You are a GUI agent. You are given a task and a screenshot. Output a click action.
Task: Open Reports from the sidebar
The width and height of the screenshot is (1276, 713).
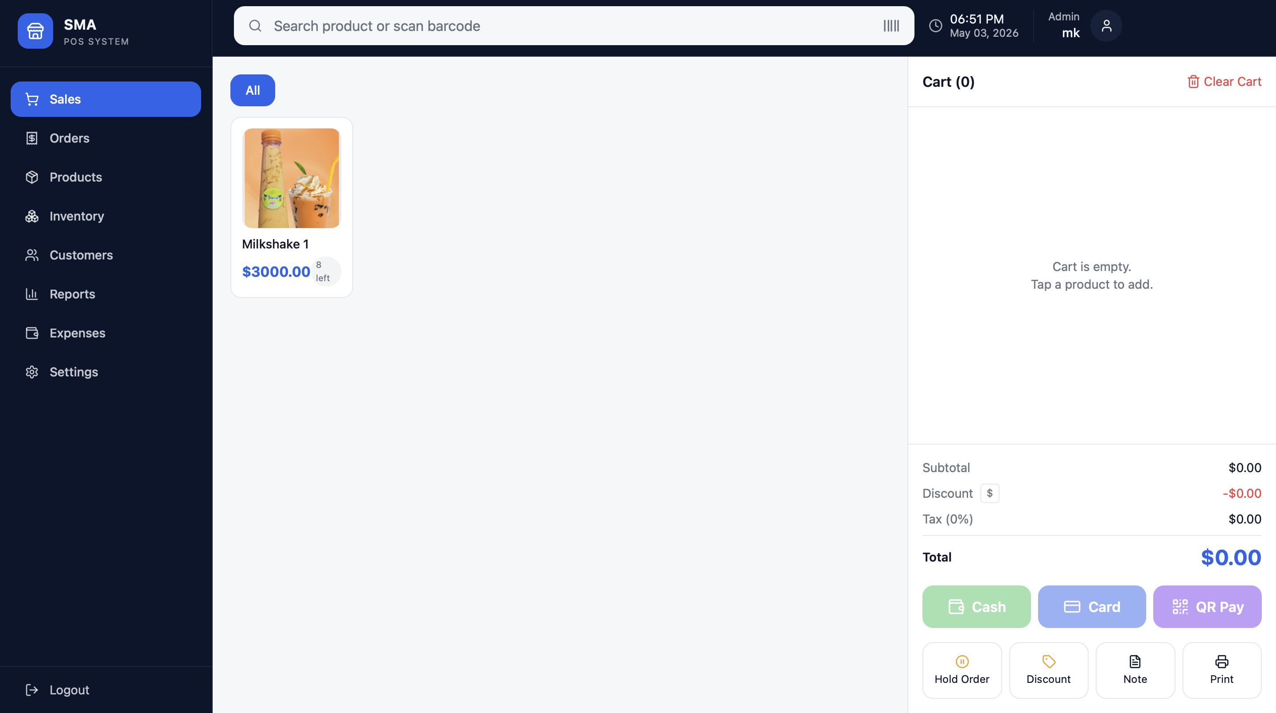[105, 294]
